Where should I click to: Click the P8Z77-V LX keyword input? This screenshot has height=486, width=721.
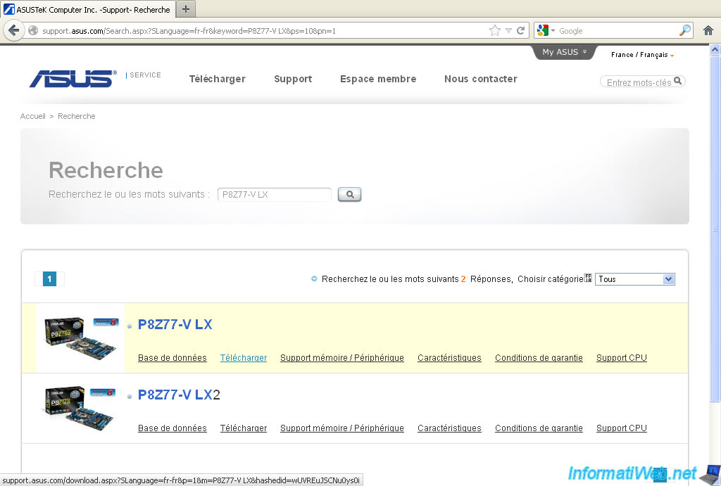[274, 194]
